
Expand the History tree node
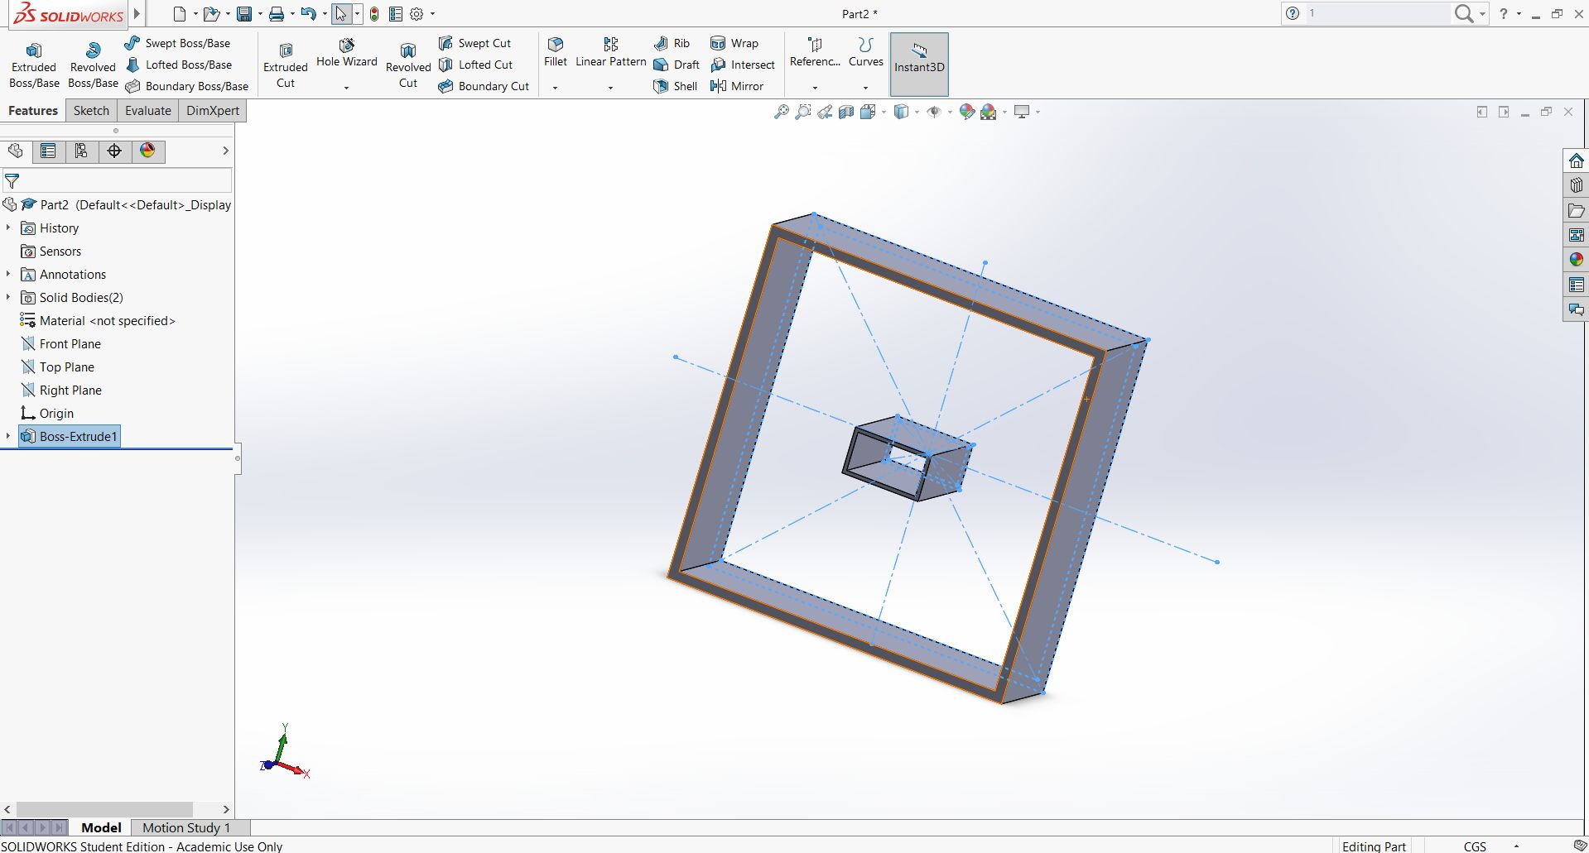point(8,228)
